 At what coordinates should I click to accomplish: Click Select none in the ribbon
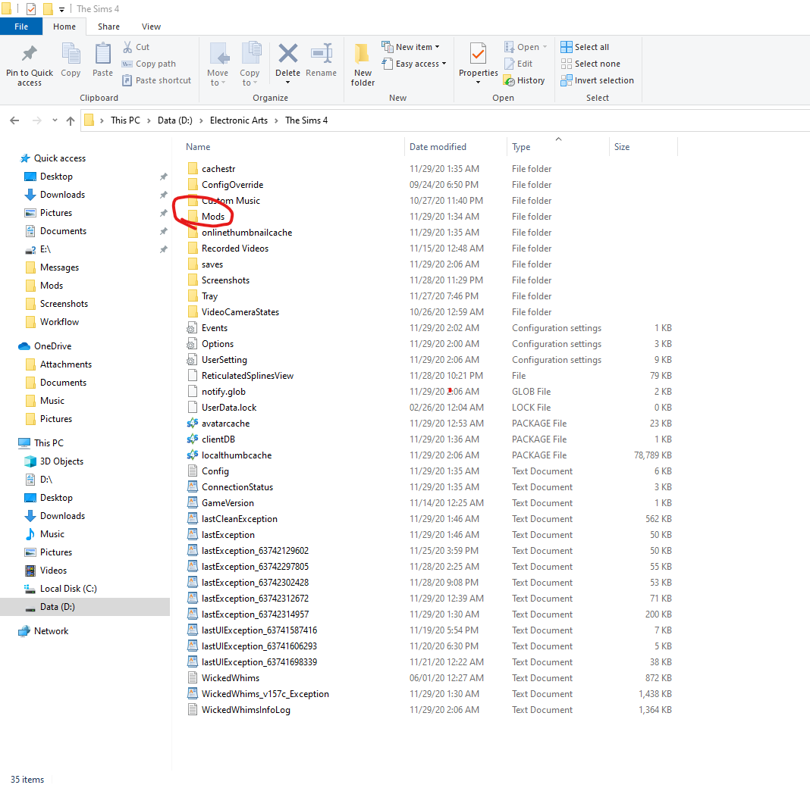point(590,64)
